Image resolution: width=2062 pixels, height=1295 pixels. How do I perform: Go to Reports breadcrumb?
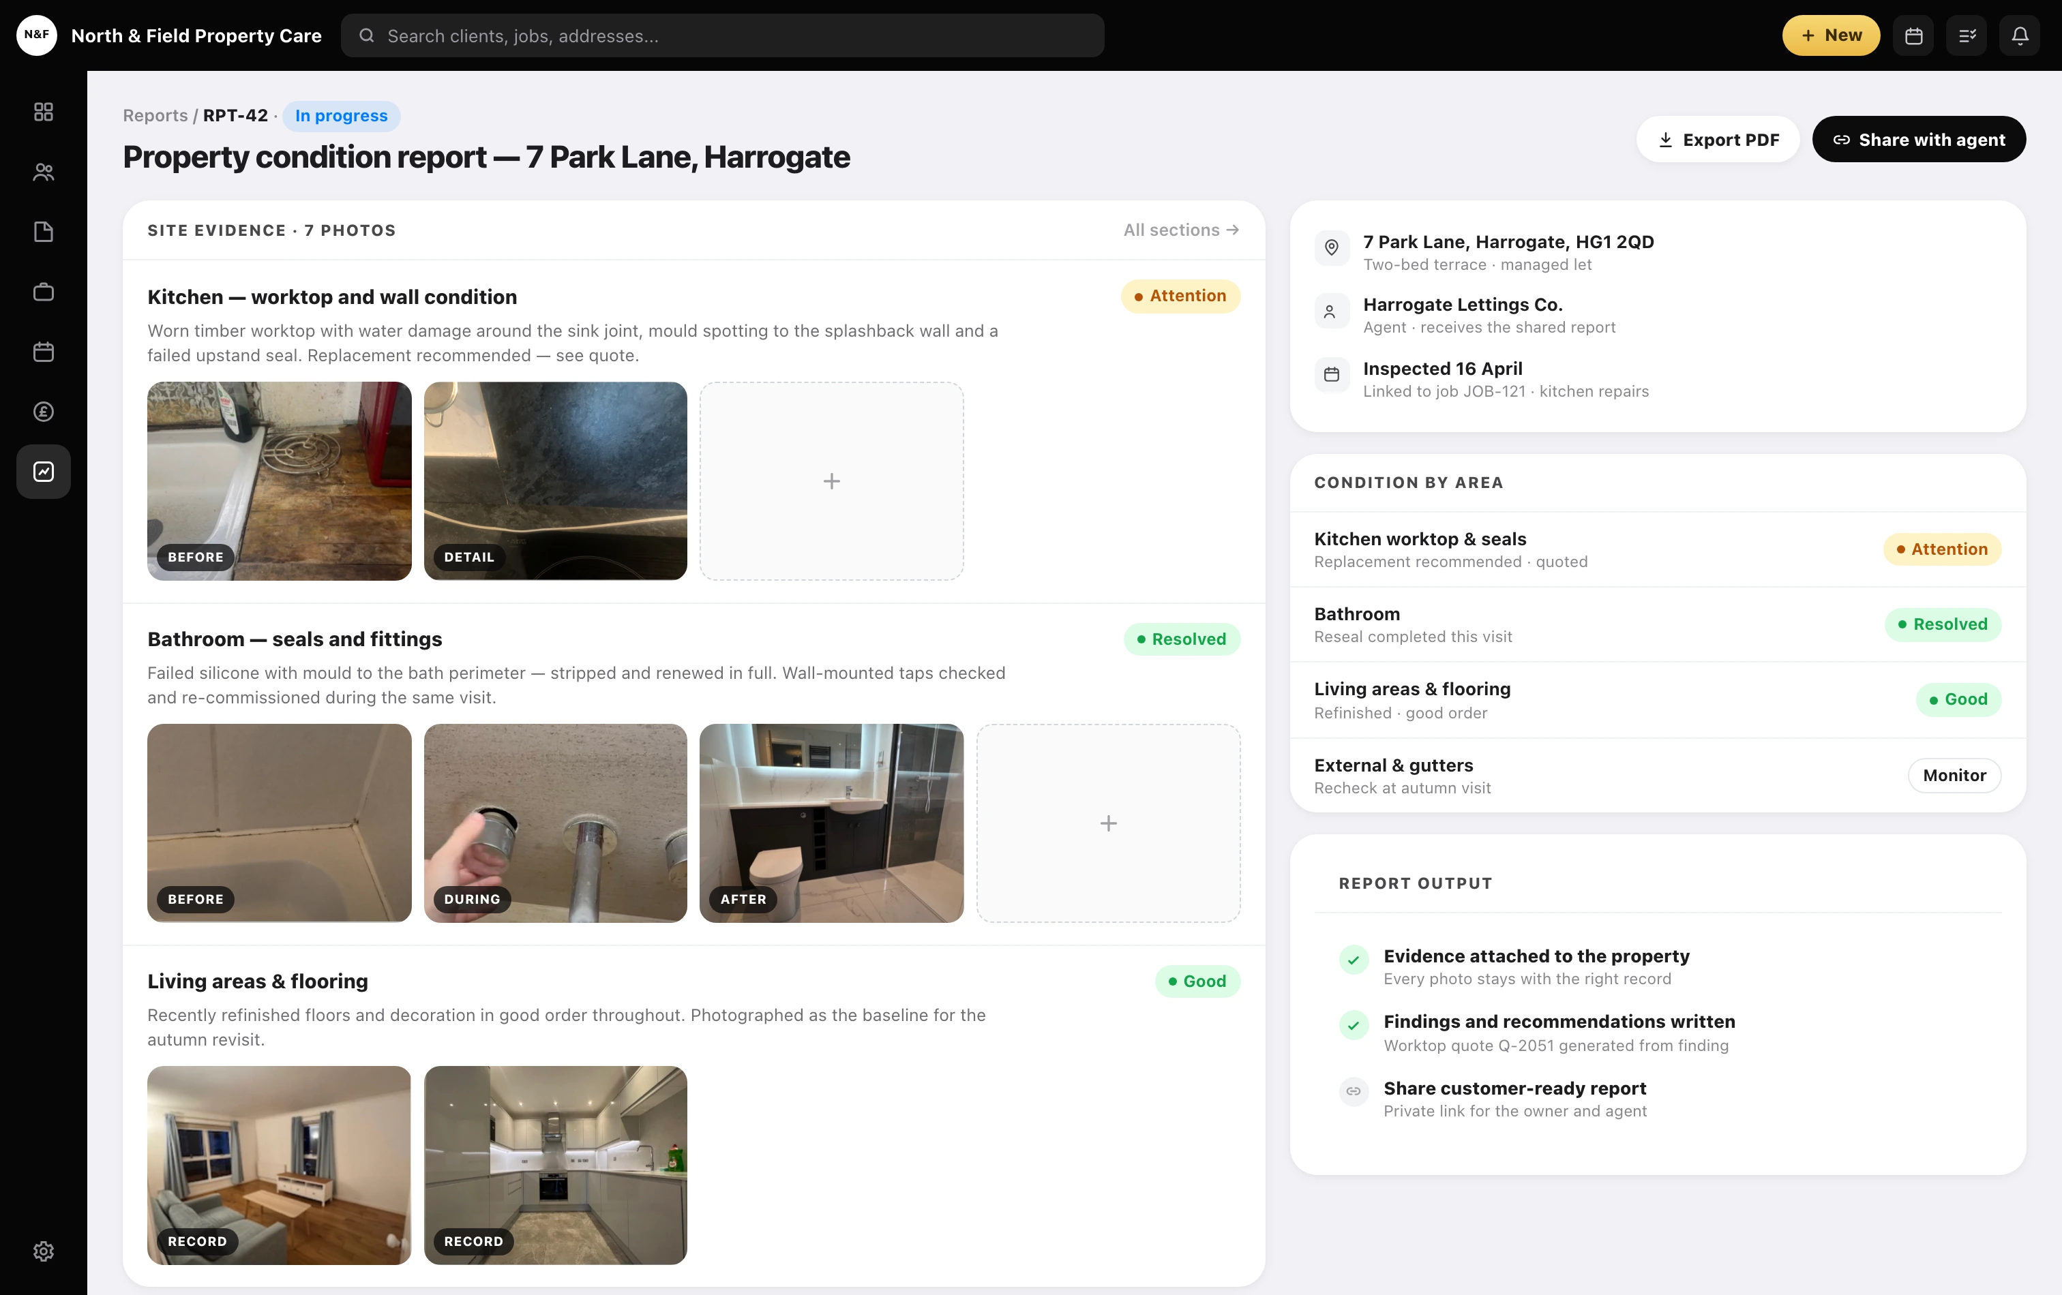(x=155, y=116)
